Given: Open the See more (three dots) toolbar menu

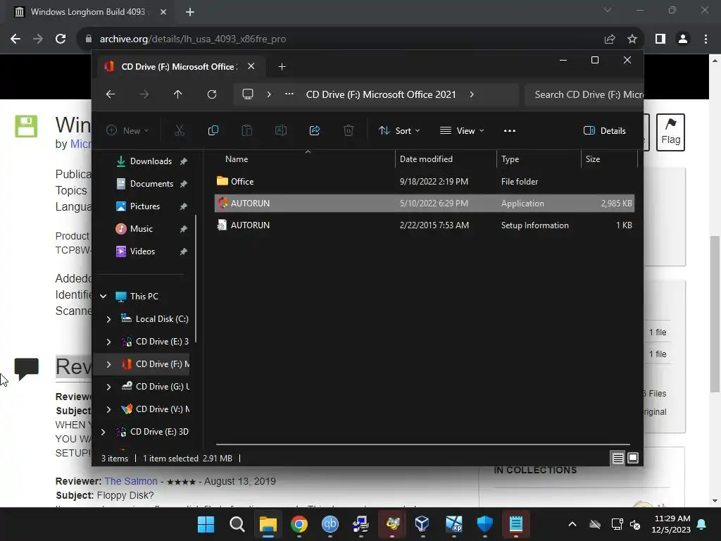Looking at the screenshot, I should 510,130.
